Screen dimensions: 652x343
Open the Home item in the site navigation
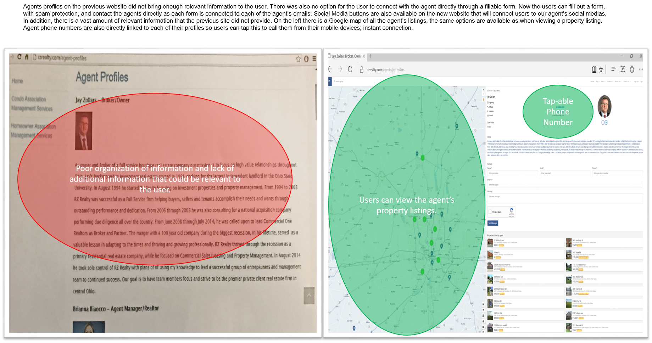(592, 81)
